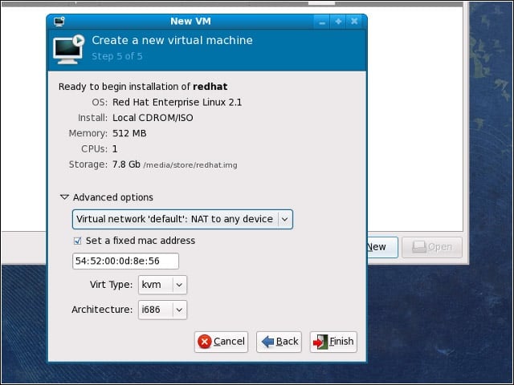Cancel the new VM wizard
Image resolution: width=514 pixels, height=385 pixels.
click(222, 342)
